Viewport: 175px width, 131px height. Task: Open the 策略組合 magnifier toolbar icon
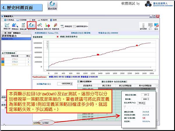click(15, 26)
